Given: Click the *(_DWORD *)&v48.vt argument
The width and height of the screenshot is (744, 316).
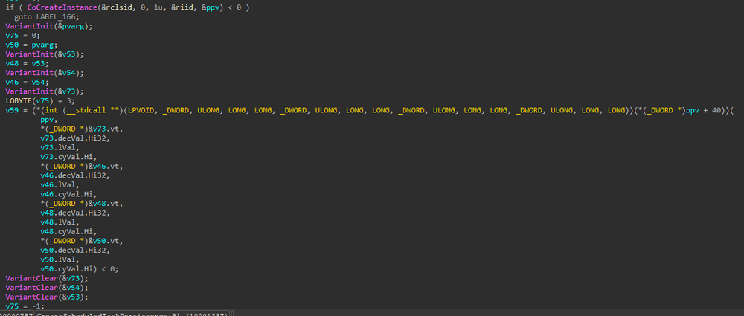Looking at the screenshot, I should tap(82, 204).
